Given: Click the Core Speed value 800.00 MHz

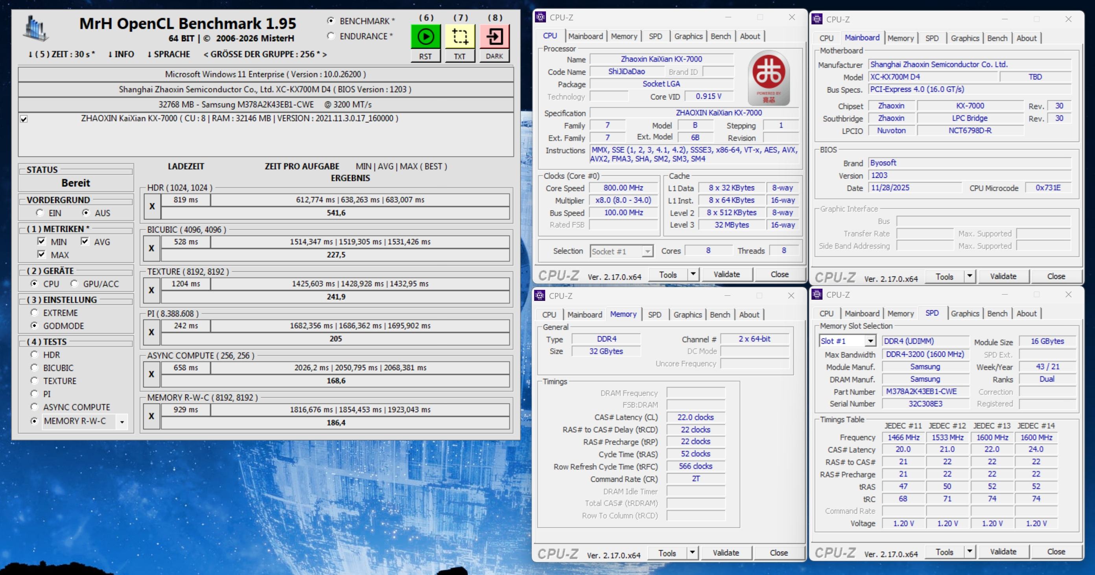Looking at the screenshot, I should point(623,188).
